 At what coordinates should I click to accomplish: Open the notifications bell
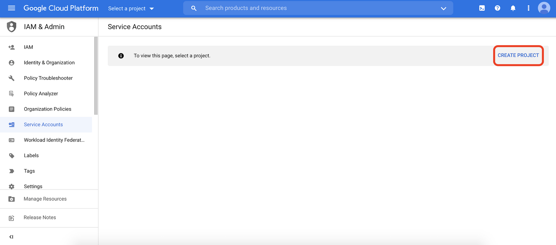tap(513, 8)
